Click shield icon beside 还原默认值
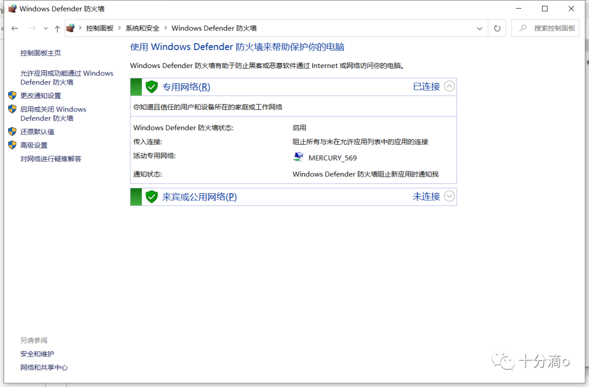 tap(13, 132)
